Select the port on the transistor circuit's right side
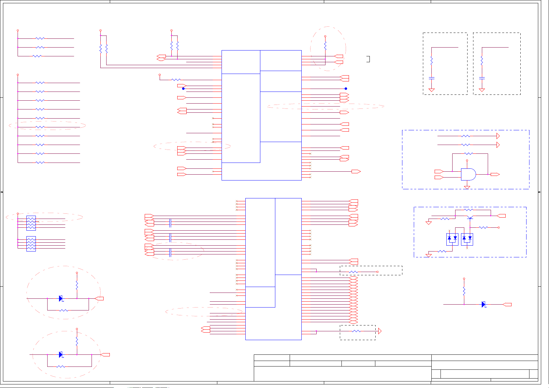The width and height of the screenshot is (549, 388). point(501,216)
